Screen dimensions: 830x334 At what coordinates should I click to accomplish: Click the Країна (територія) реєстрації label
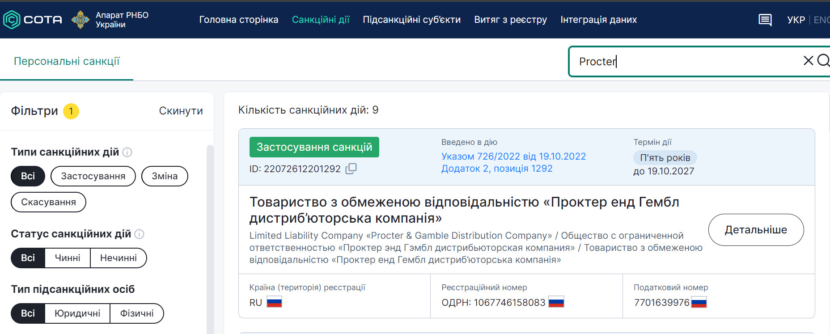click(x=307, y=287)
